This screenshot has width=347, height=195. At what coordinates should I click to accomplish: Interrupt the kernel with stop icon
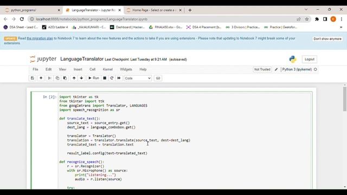[105, 78]
